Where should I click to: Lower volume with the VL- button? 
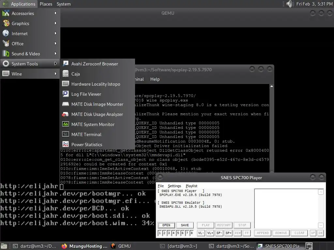[x=201, y=233]
